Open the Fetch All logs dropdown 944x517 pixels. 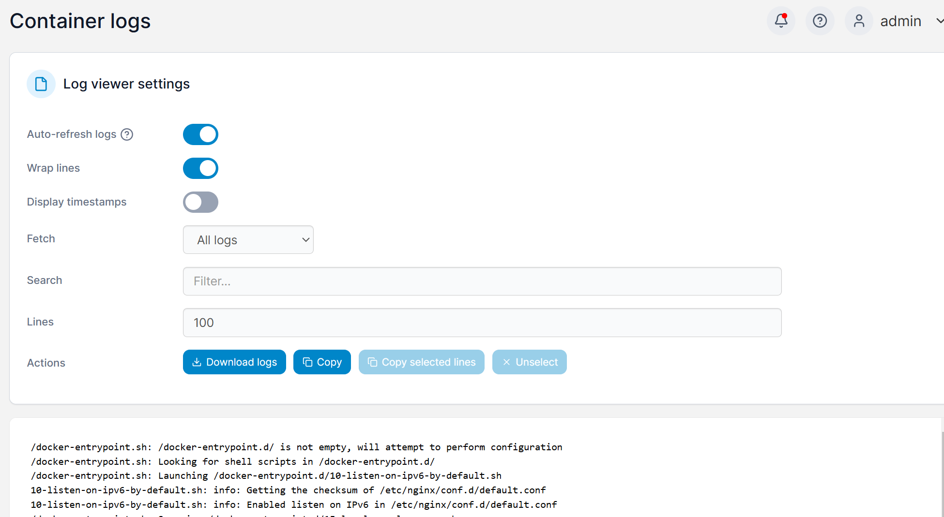(248, 240)
